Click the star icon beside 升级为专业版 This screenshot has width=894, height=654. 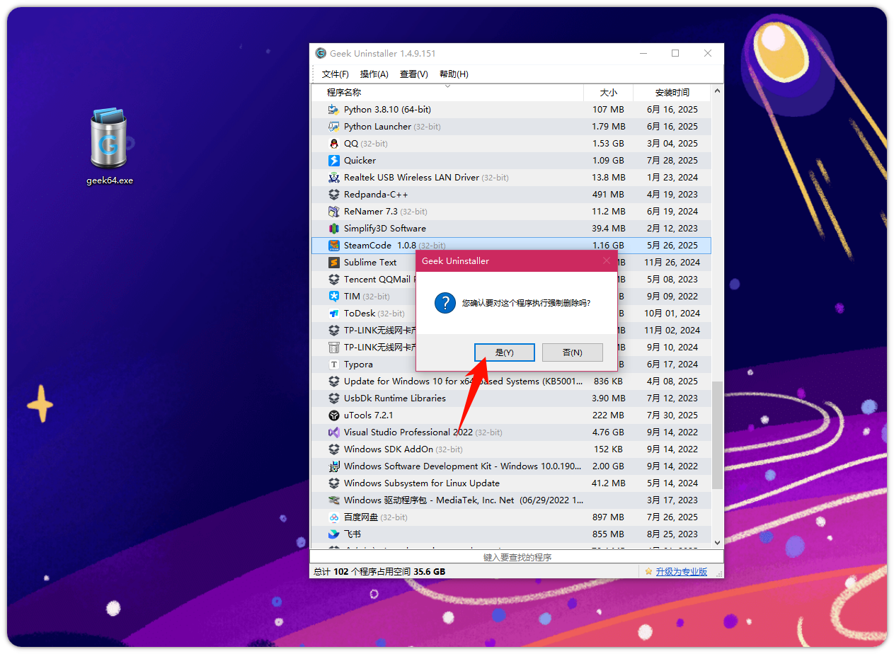tap(648, 571)
